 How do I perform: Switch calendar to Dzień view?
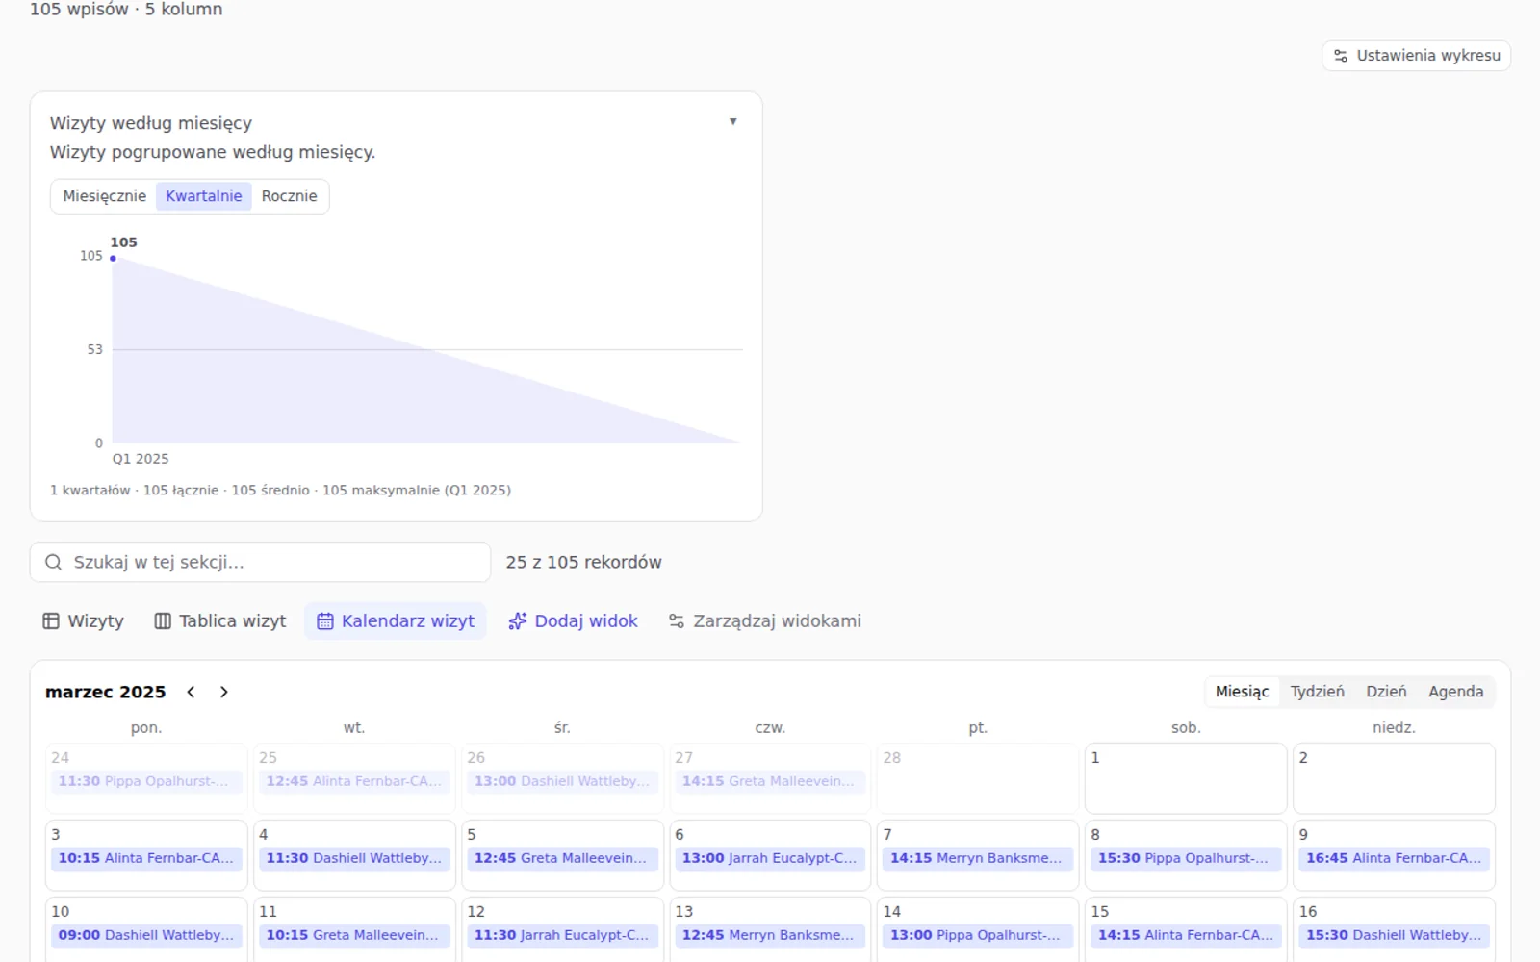1386,692
